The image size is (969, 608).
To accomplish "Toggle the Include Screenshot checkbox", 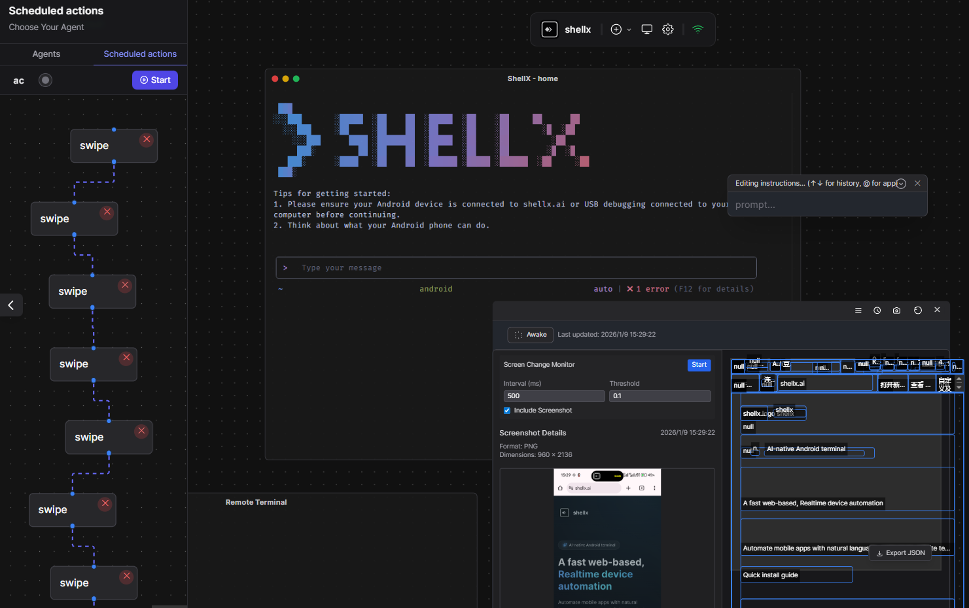I will (x=506, y=410).
